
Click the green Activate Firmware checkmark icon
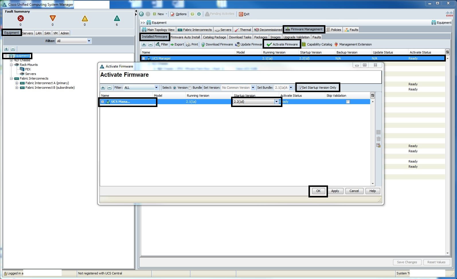[x=269, y=44]
